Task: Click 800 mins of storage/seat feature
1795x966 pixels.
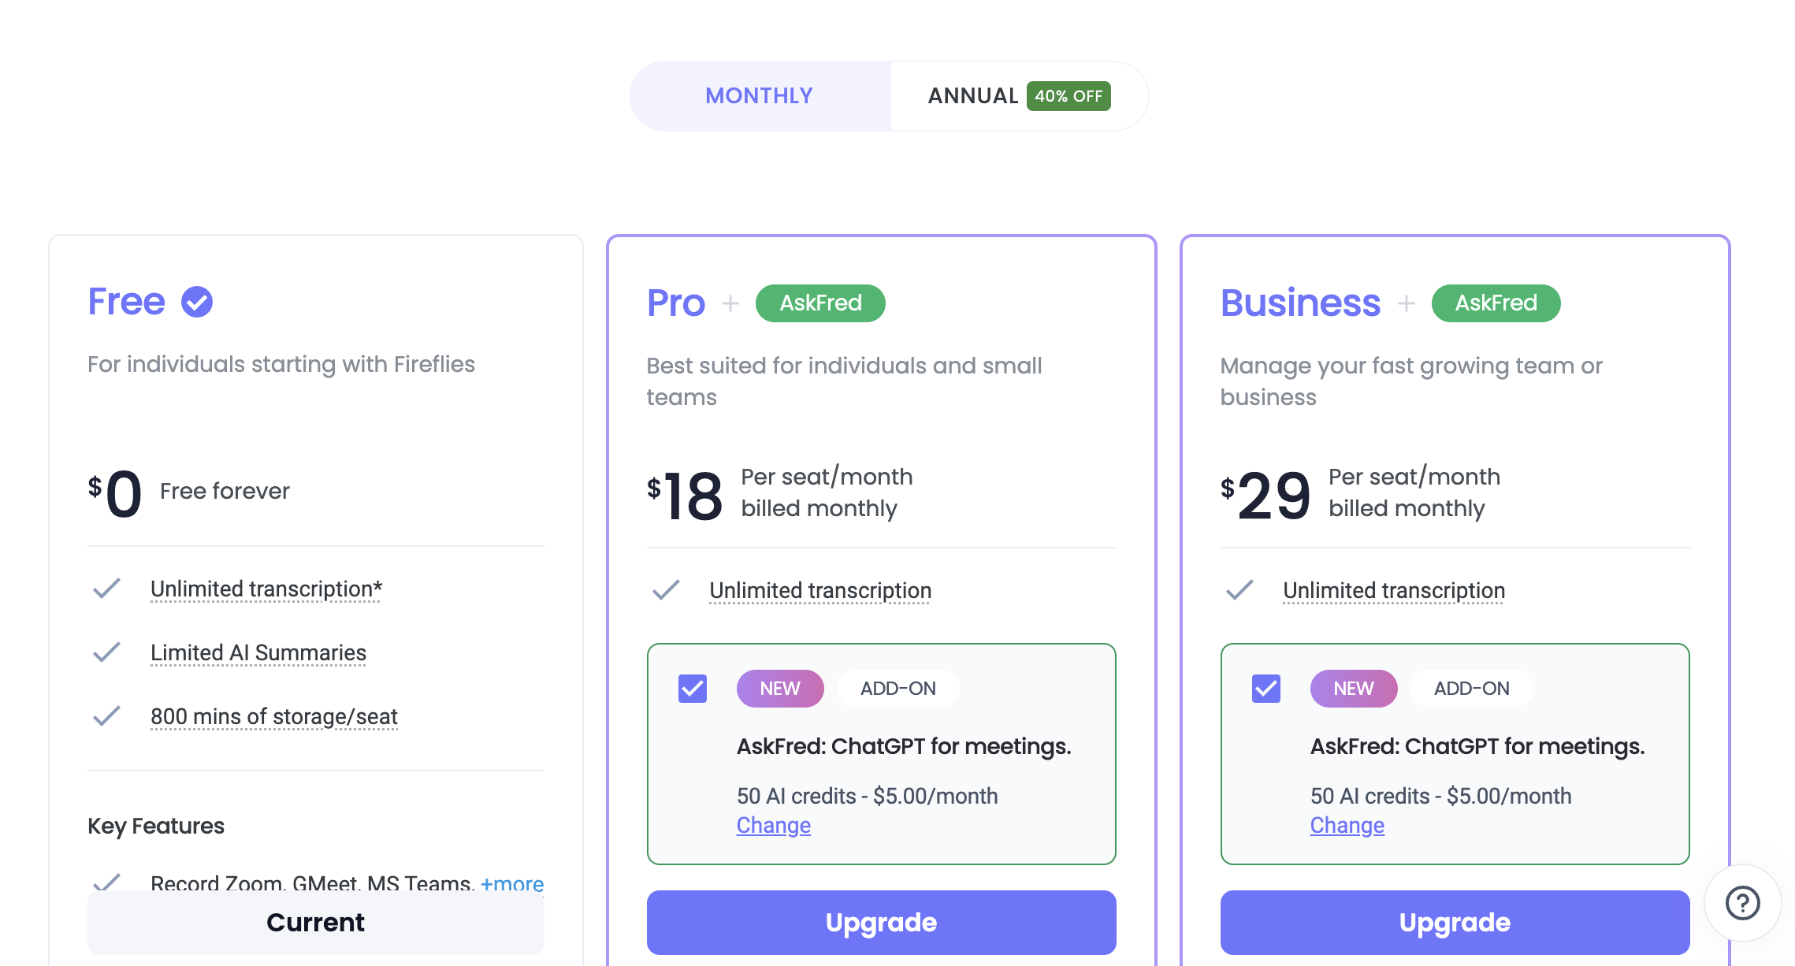Action: (x=273, y=717)
